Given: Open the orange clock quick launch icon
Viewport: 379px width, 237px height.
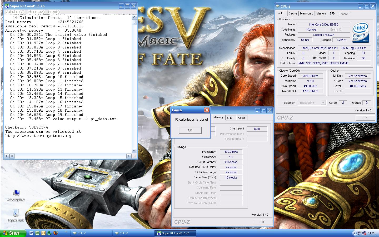Looking at the screenshot, I should pos(43,233).
